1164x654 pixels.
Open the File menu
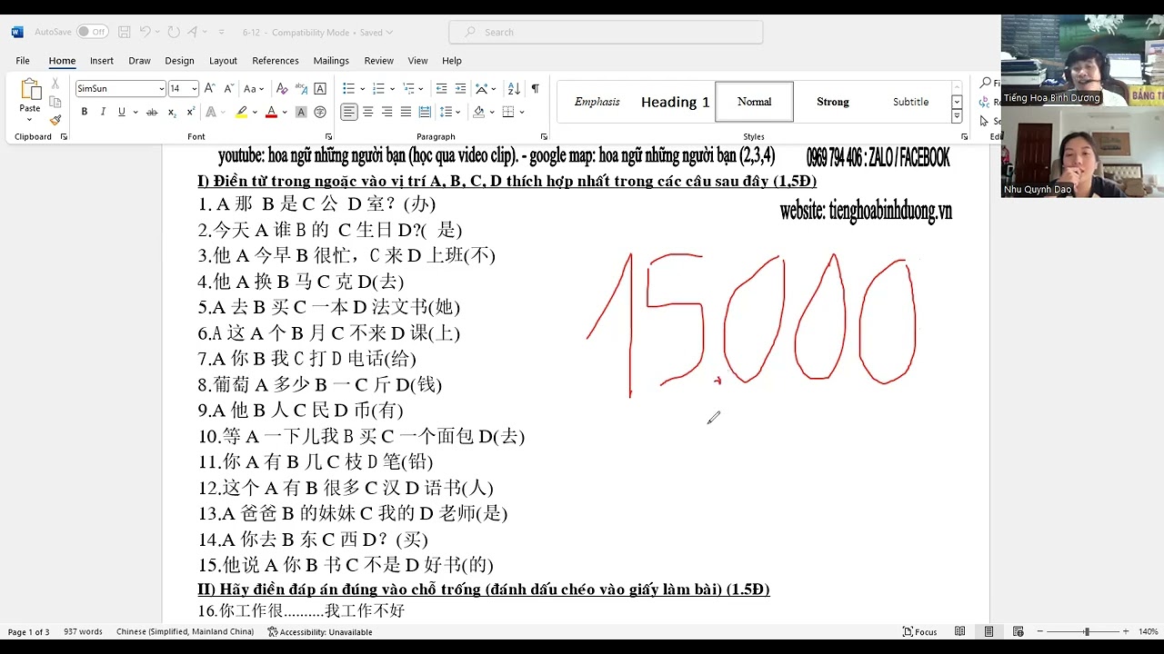click(23, 61)
